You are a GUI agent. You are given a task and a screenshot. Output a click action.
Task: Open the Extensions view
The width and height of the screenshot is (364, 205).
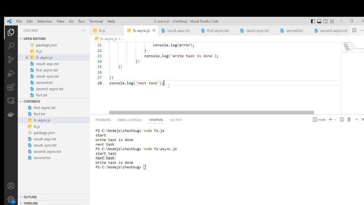point(11,87)
